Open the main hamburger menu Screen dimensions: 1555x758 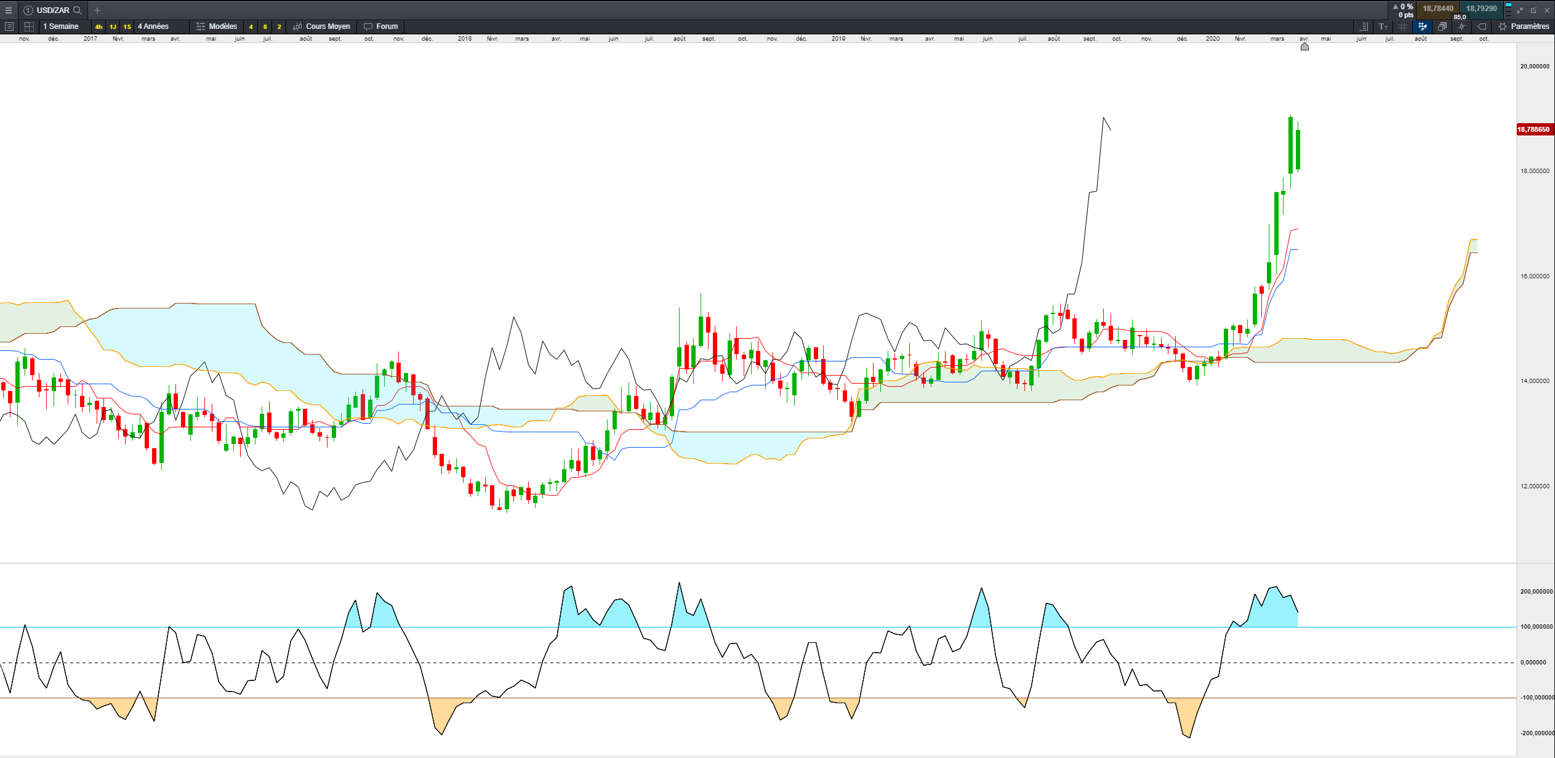pos(9,10)
